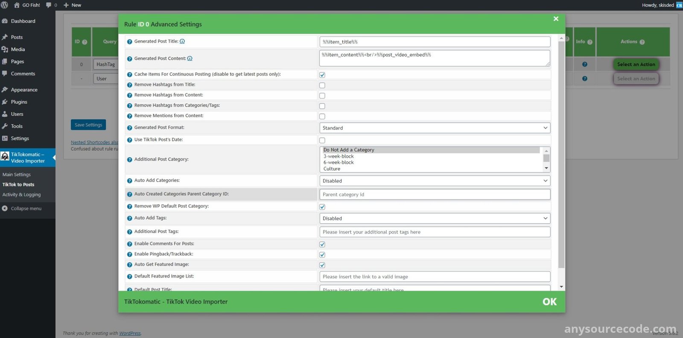
Task: Click help icon for Generated Post Title
Action: click(x=130, y=42)
